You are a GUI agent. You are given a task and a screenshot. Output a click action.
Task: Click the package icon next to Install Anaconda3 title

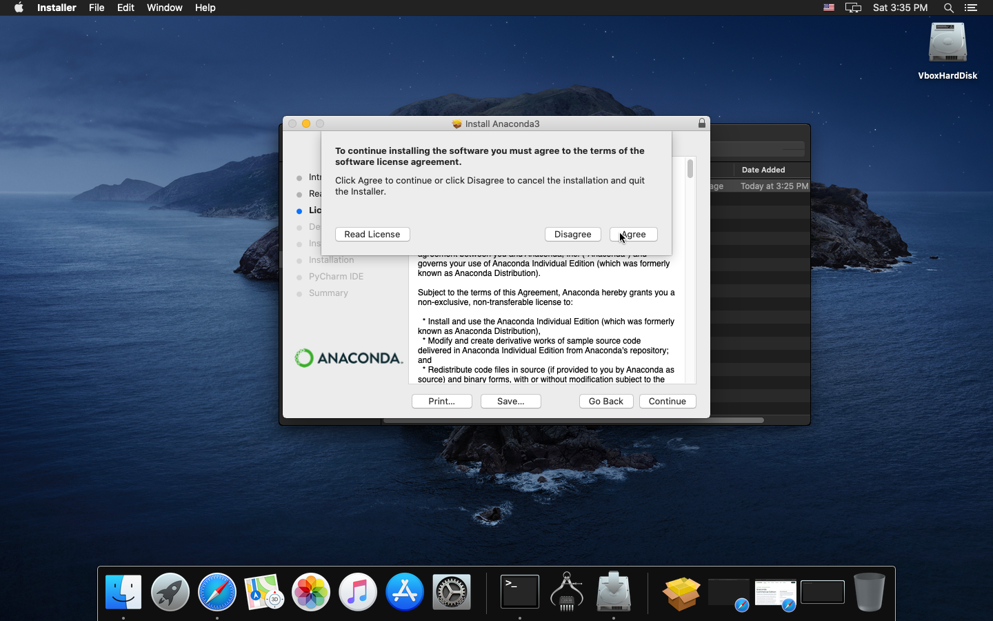point(457,124)
